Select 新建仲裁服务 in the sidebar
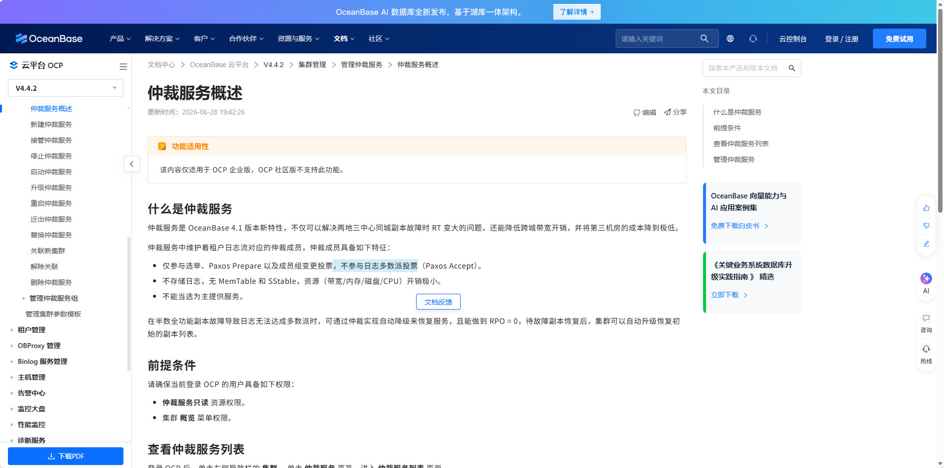The height and width of the screenshot is (468, 944). point(51,124)
